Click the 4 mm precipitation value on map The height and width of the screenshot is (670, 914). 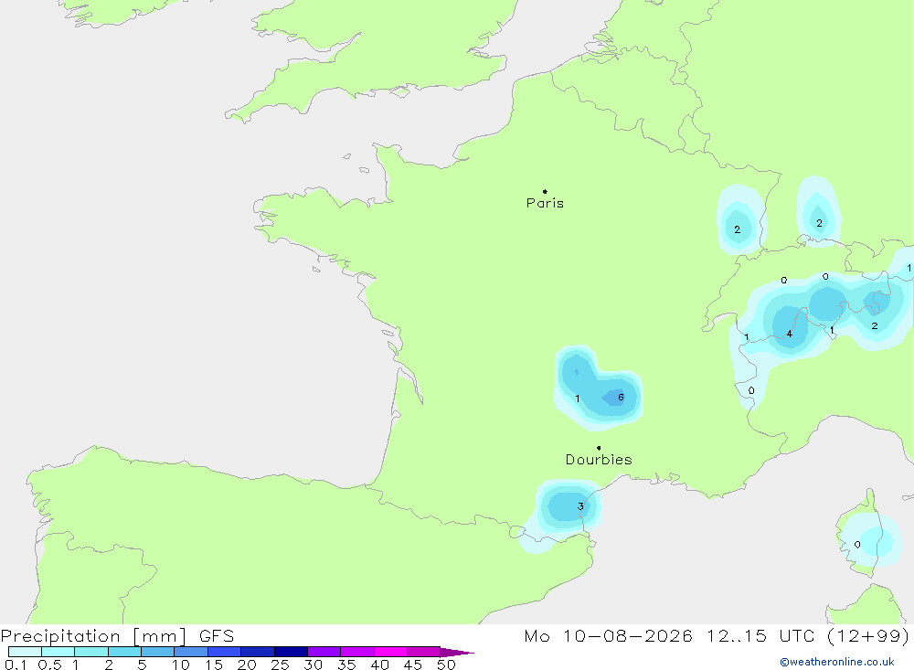[x=790, y=335]
